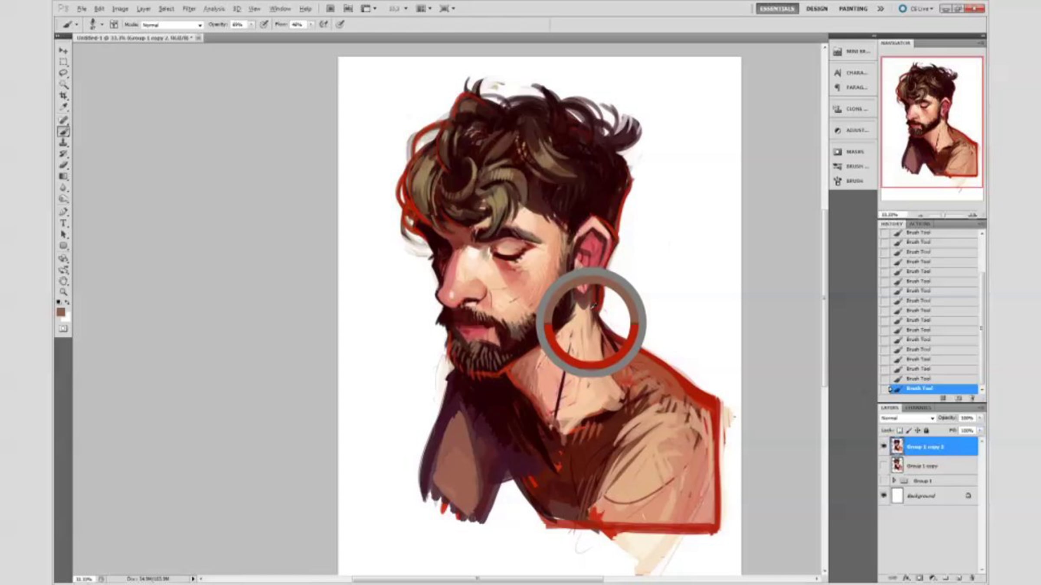Toggle the Brush panel from options bar

(x=114, y=24)
